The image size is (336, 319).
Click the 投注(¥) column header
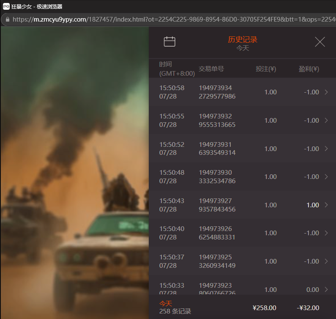[x=266, y=69]
